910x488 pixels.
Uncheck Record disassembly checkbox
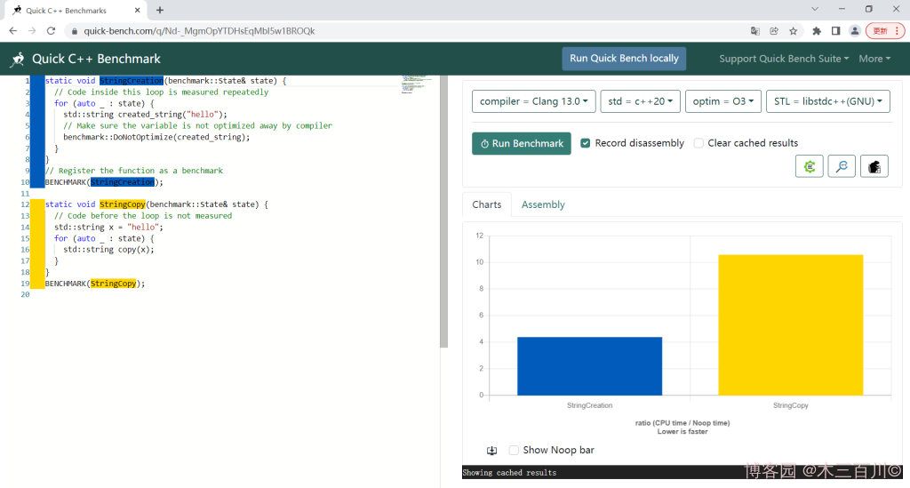click(586, 143)
